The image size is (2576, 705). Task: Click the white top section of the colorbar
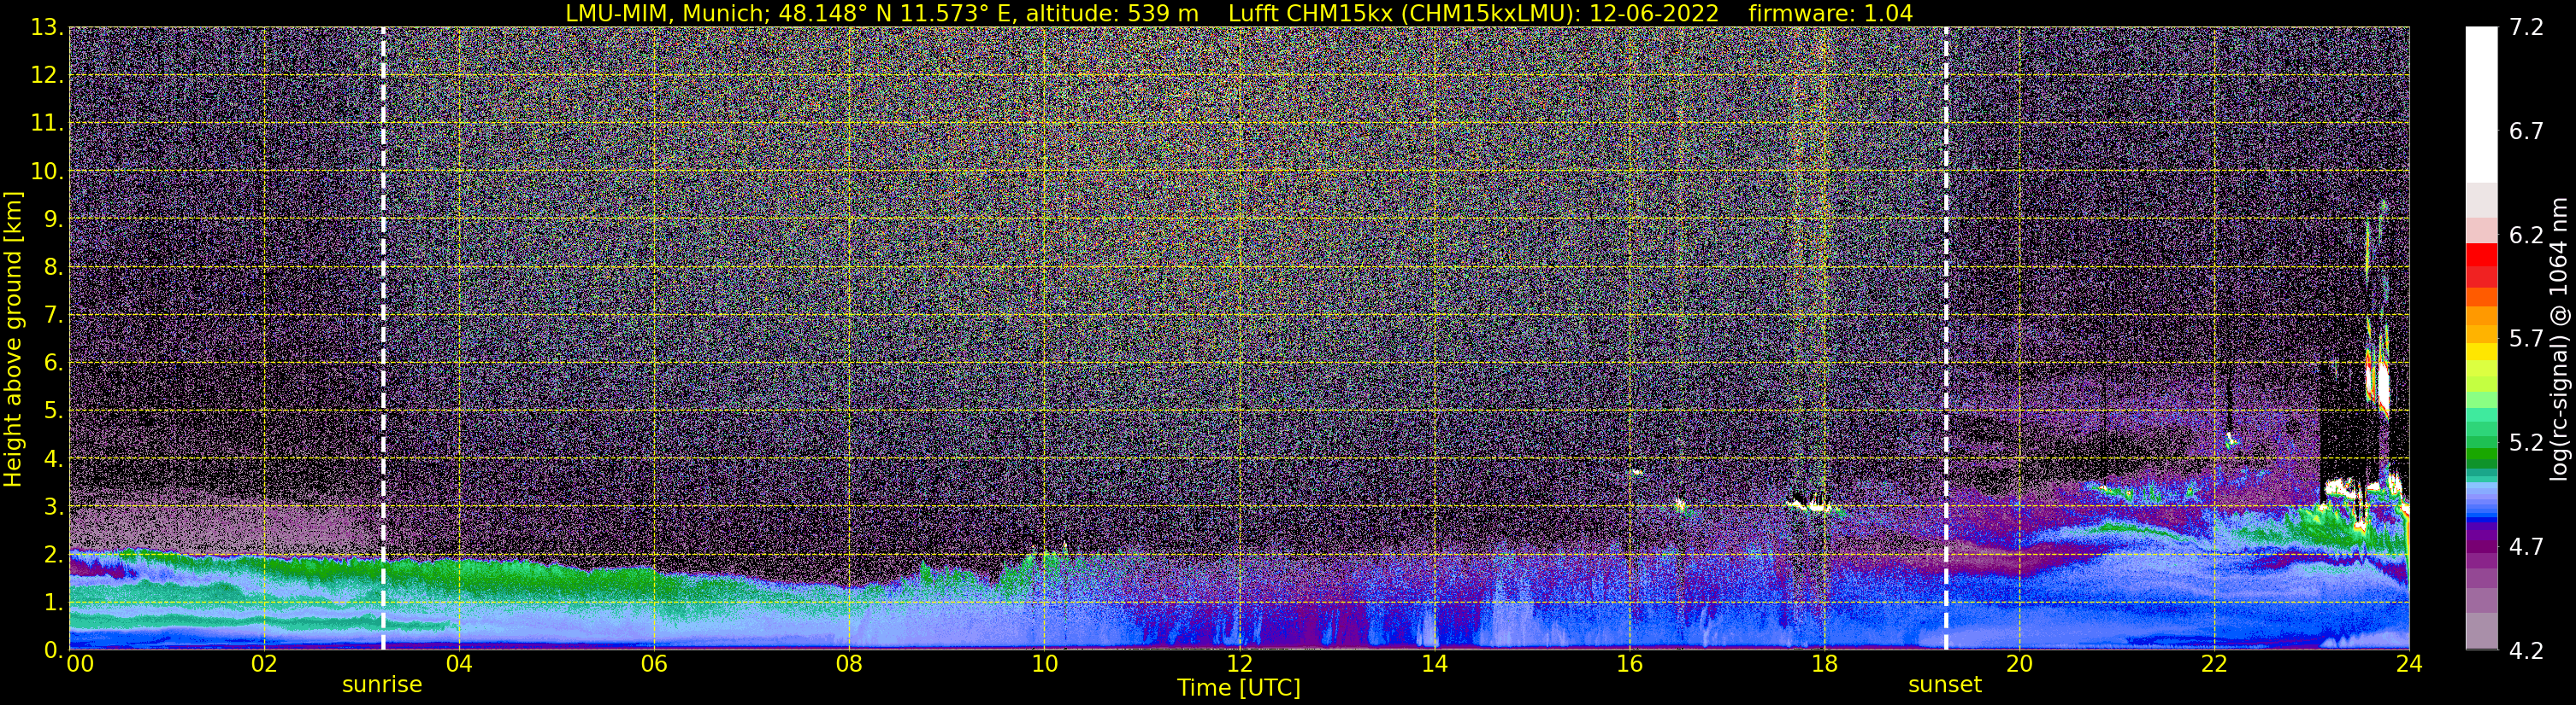(x=2481, y=105)
